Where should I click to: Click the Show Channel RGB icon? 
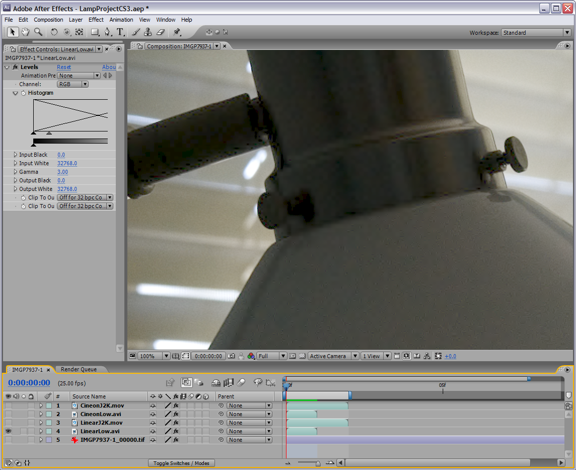[x=251, y=356]
